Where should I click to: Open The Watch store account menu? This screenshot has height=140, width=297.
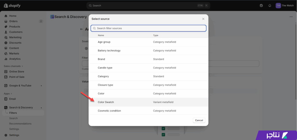285,5
